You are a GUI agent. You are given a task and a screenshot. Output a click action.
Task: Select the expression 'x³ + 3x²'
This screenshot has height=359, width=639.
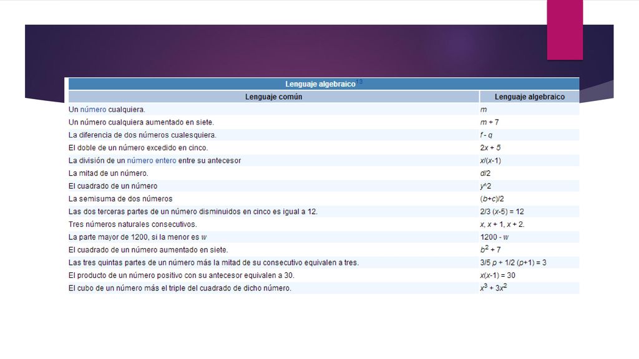pyautogui.click(x=494, y=287)
